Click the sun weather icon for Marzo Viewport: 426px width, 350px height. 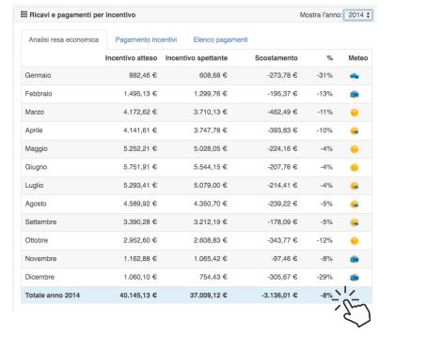click(x=355, y=113)
